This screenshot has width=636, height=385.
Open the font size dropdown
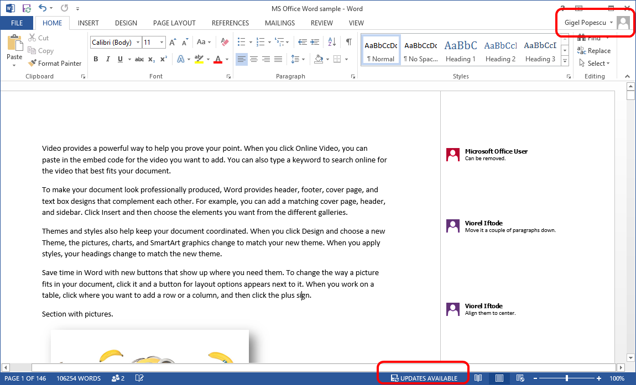162,42
